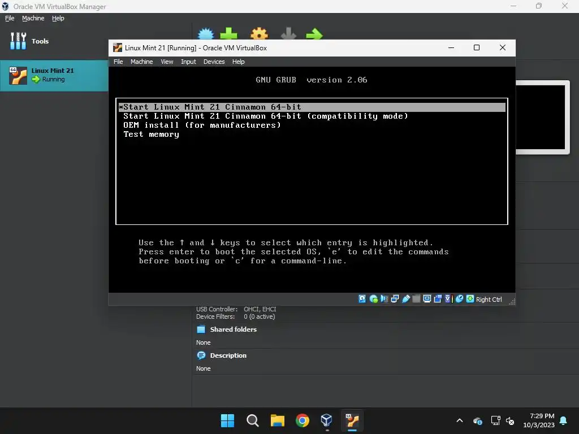The image size is (579, 434).
Task: Open VirtualBox Manager from taskbar
Action: (x=327, y=420)
